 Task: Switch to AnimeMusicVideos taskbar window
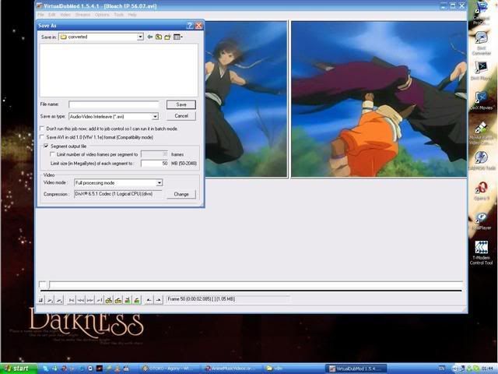232,369
